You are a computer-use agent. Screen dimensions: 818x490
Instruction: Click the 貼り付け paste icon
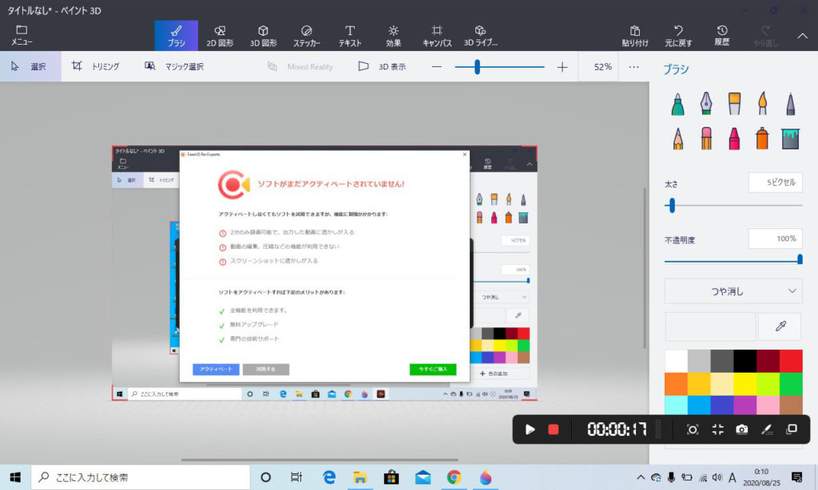[x=635, y=35]
